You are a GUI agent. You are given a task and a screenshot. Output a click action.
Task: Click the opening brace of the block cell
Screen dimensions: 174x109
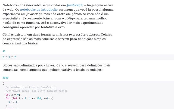tap(3, 83)
